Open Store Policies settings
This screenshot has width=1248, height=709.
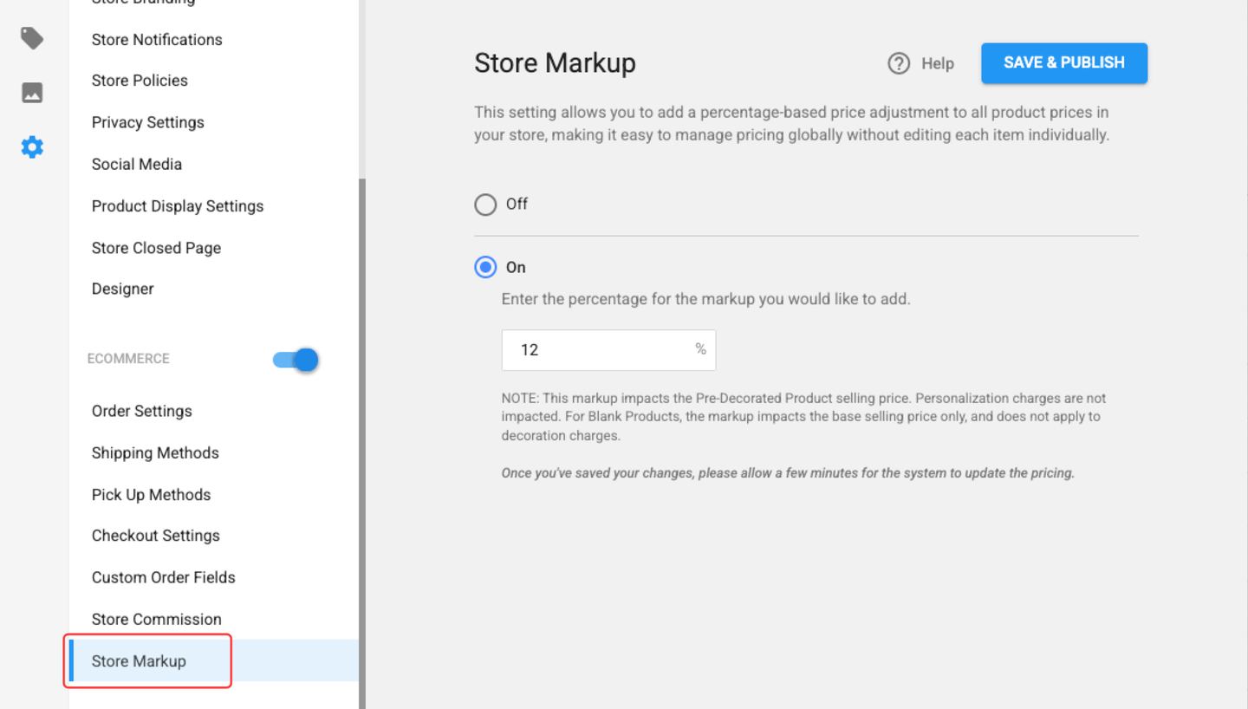coord(140,81)
